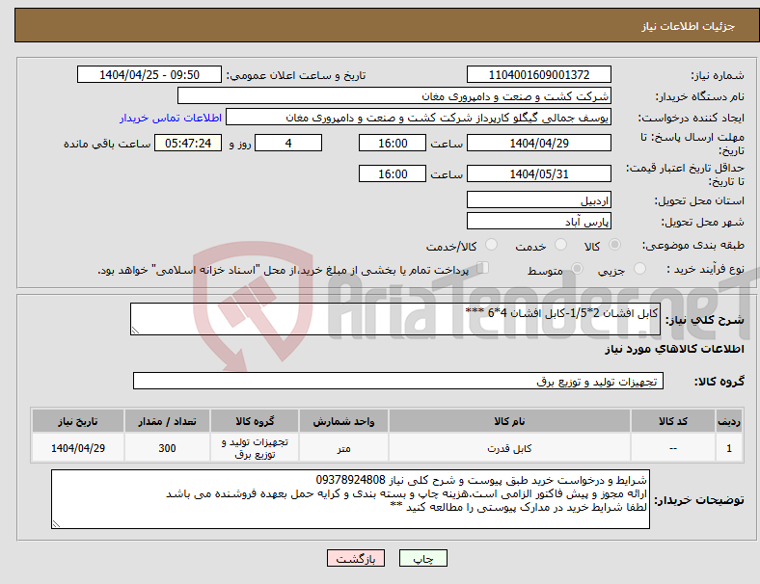Image resolution: width=760 pixels, height=584 pixels.
Task: Click the item code cell showing --
Action: click(x=673, y=448)
